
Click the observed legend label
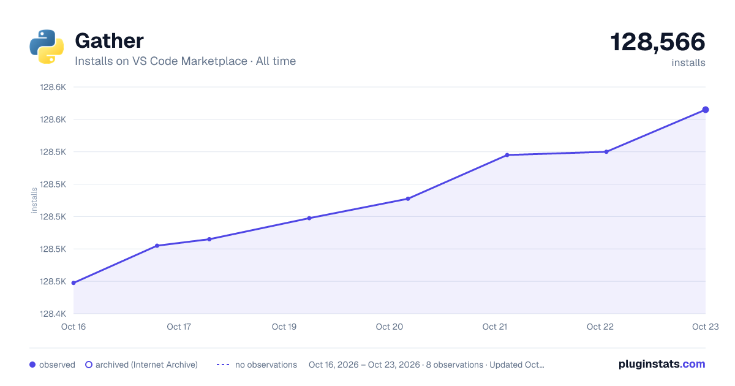tap(57, 365)
